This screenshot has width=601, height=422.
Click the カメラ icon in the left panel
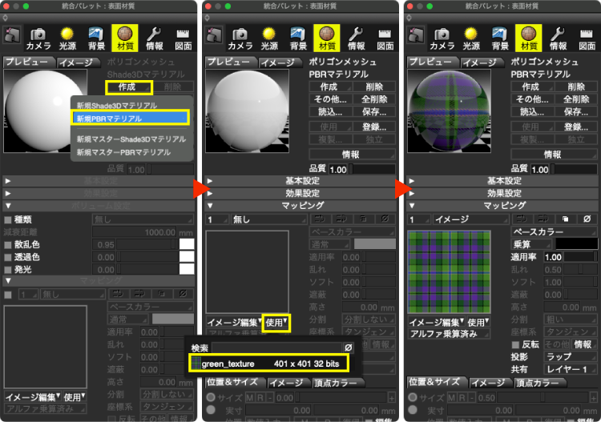pyautogui.click(x=38, y=37)
